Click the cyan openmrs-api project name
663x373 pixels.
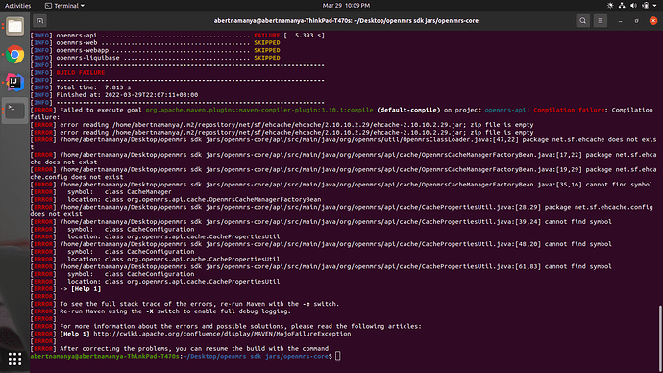coord(505,110)
